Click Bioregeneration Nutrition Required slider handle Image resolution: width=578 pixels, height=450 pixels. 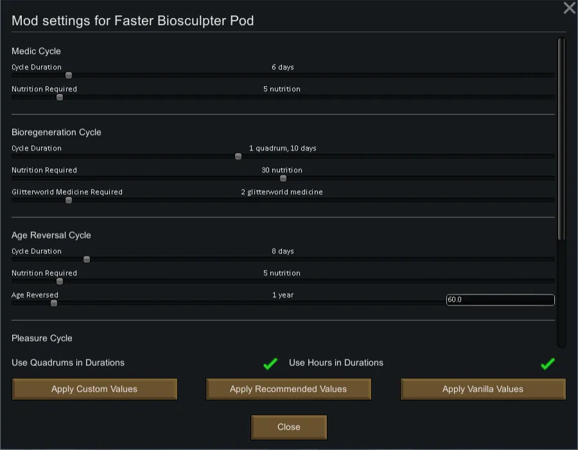coord(283,178)
